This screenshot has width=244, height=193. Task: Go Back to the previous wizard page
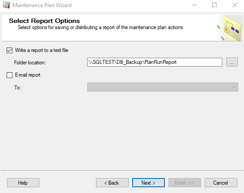(112, 183)
